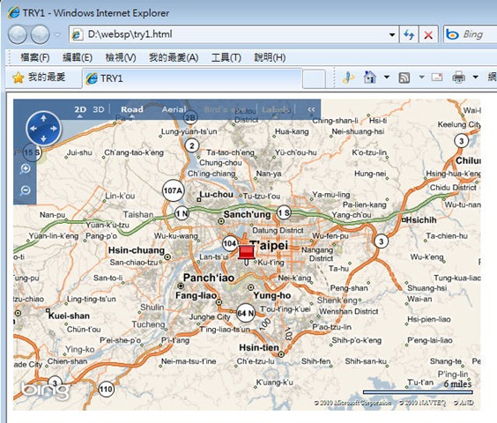Open the 工具(T) menu
This screenshot has width=497, height=423.
(226, 57)
